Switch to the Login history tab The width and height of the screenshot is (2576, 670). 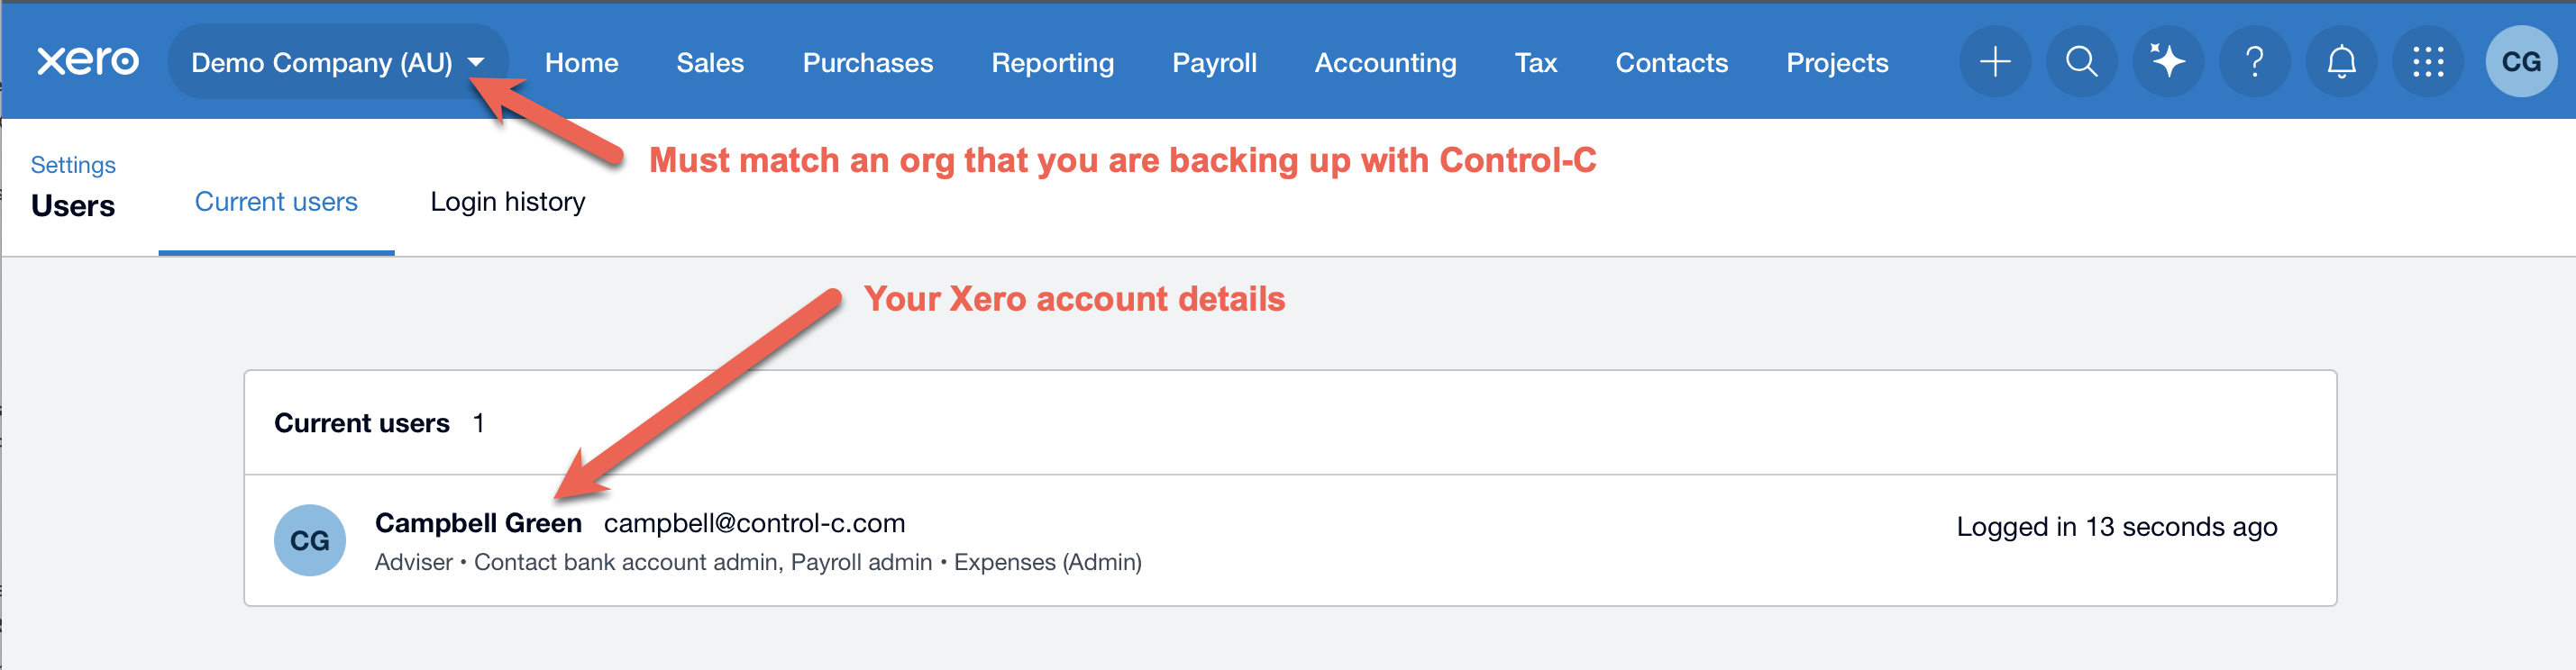(507, 202)
